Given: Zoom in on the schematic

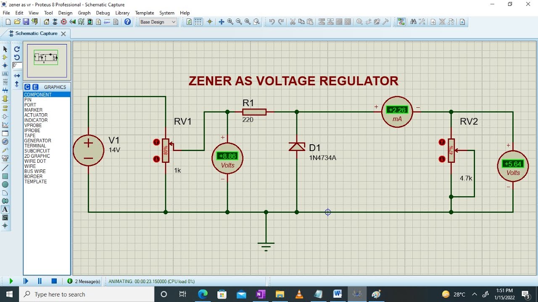Looking at the screenshot, I should coord(230,22).
